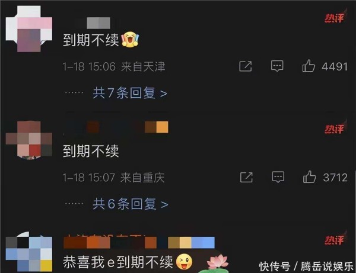Open the third commenter's username
The height and width of the screenshot is (273, 356).
pos(139,242)
